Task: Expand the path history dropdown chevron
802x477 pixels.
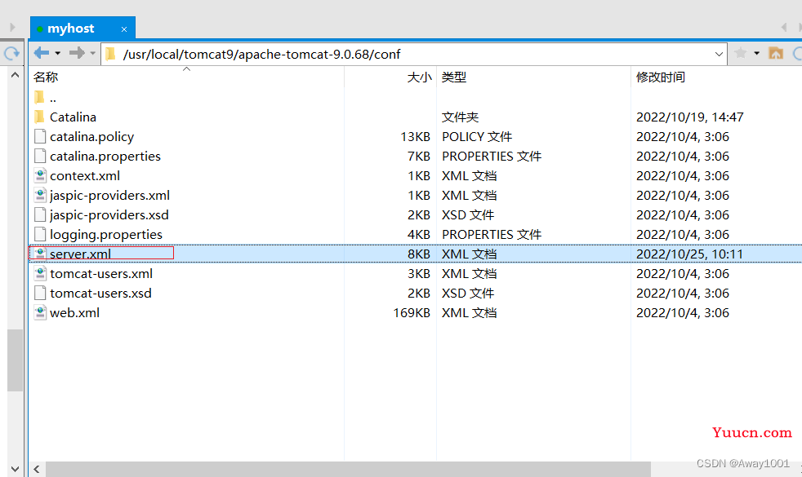Action: click(719, 54)
